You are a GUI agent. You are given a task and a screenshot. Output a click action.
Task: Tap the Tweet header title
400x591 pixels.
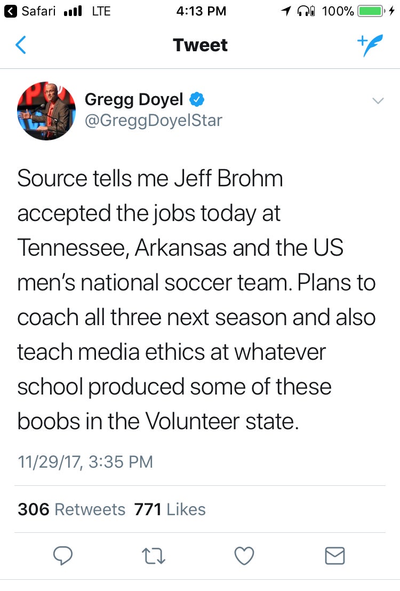click(x=200, y=45)
